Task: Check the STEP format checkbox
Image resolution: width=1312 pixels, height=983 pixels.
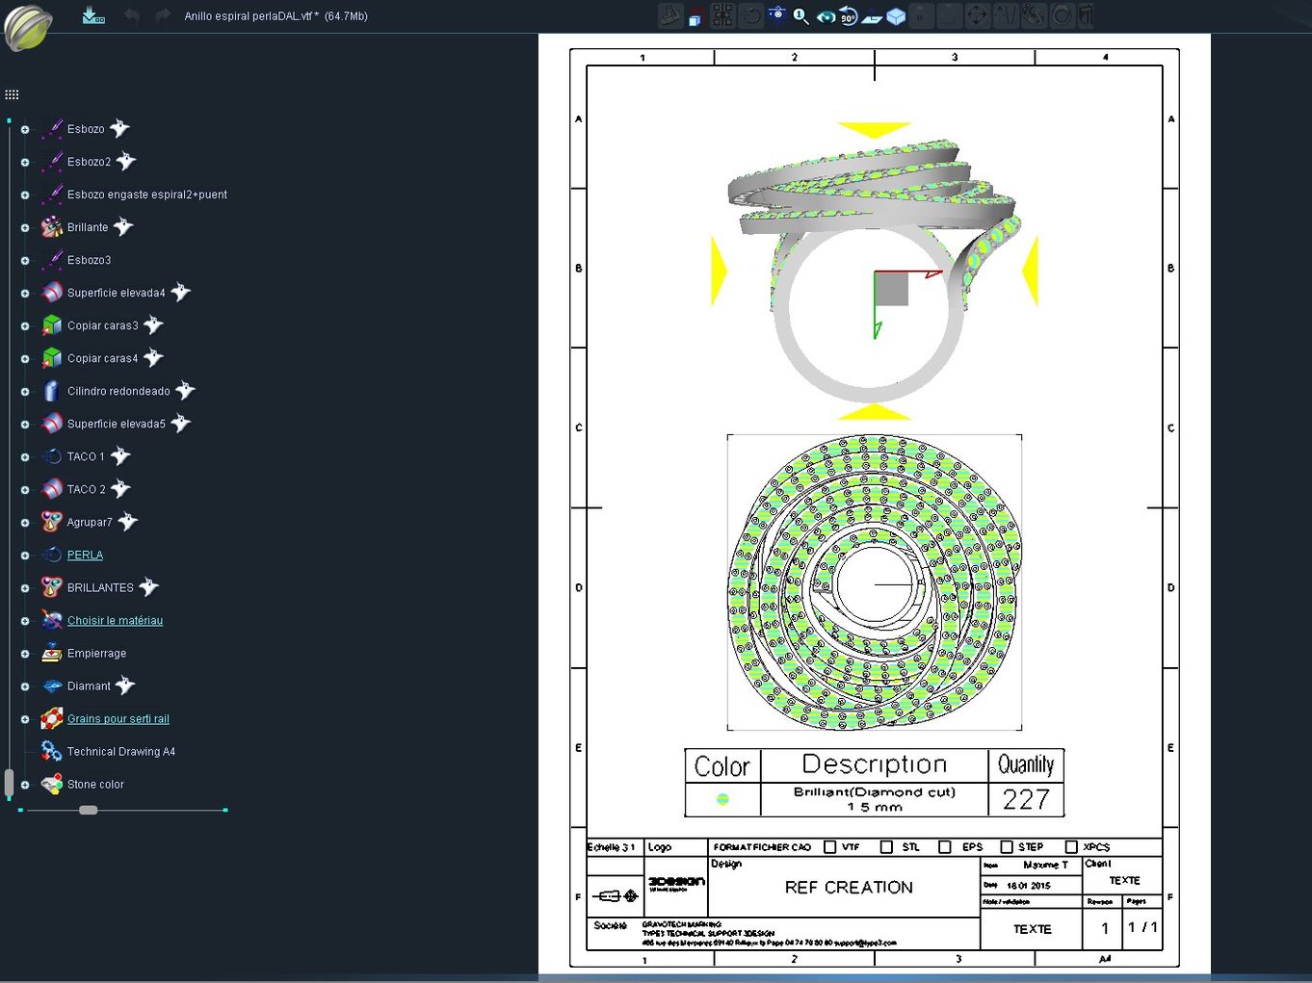Action: coord(1007,847)
